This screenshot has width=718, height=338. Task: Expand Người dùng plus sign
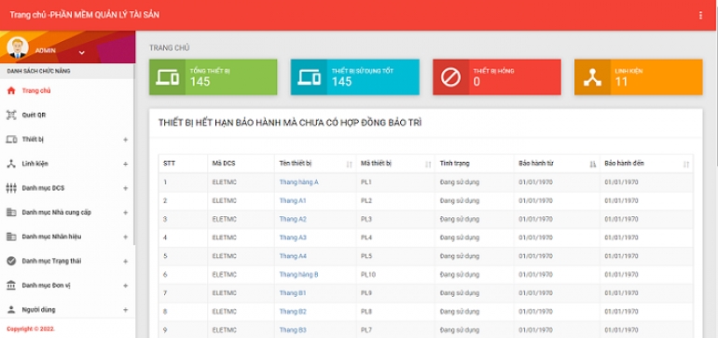point(126,310)
